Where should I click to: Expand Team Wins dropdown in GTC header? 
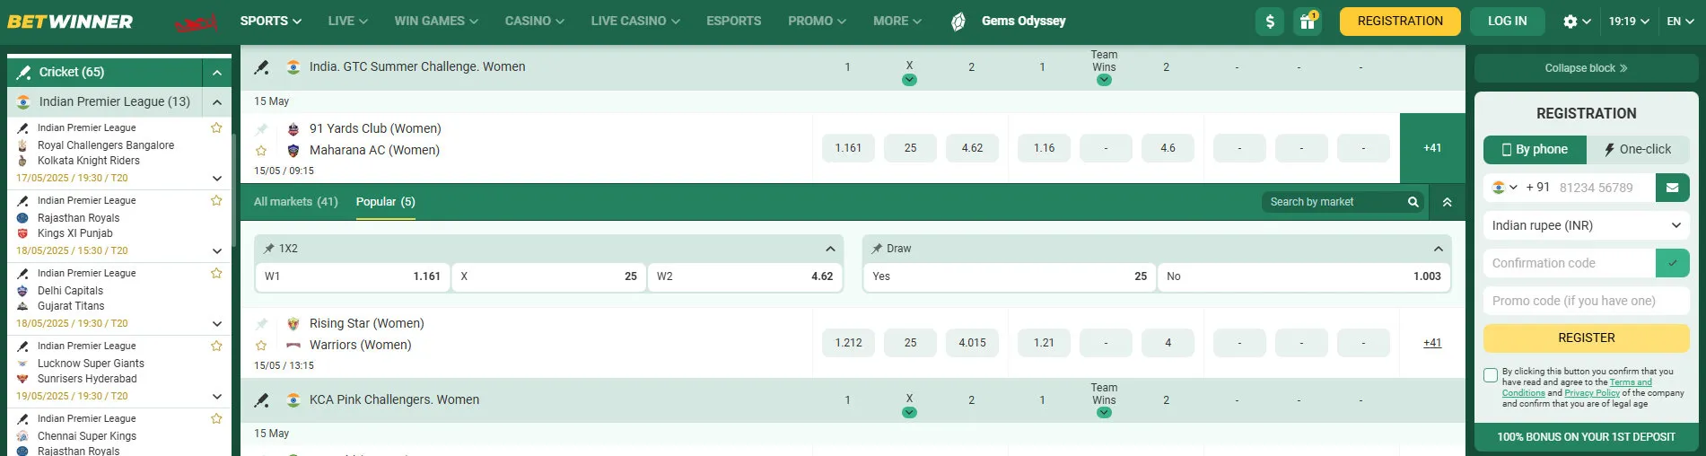point(1104,80)
